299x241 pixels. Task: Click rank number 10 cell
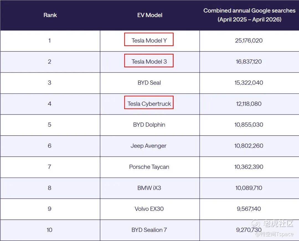(49, 230)
